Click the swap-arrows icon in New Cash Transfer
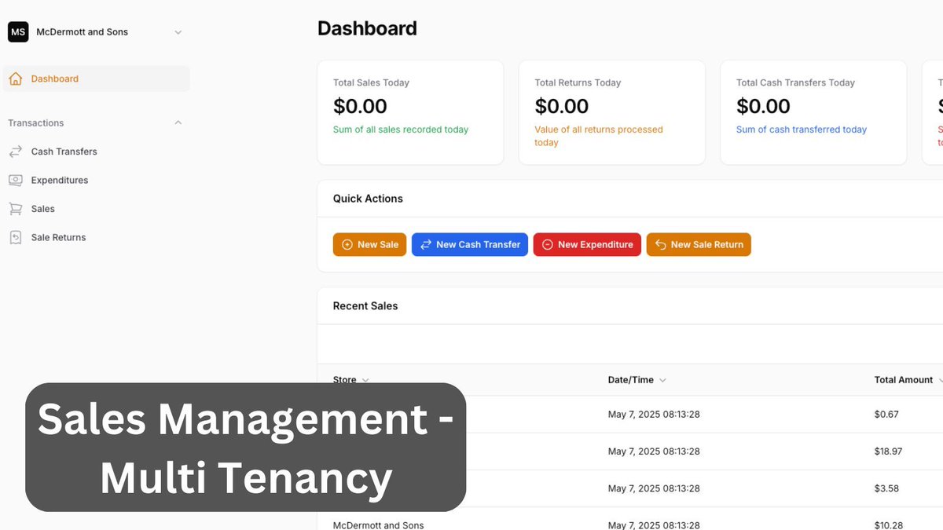The width and height of the screenshot is (943, 530). coord(426,245)
